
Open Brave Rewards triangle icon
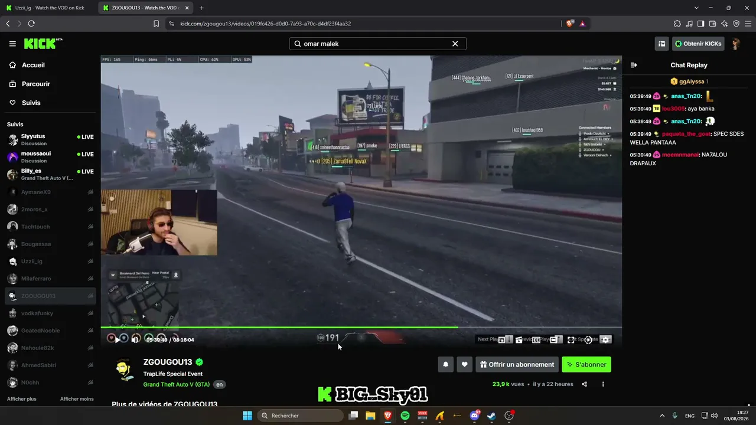click(x=582, y=24)
